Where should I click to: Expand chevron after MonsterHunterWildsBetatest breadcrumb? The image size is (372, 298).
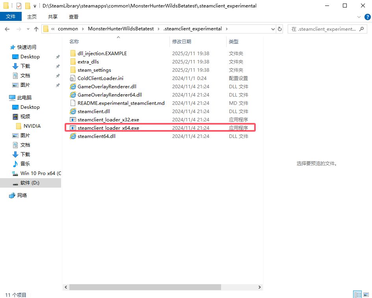158,29
